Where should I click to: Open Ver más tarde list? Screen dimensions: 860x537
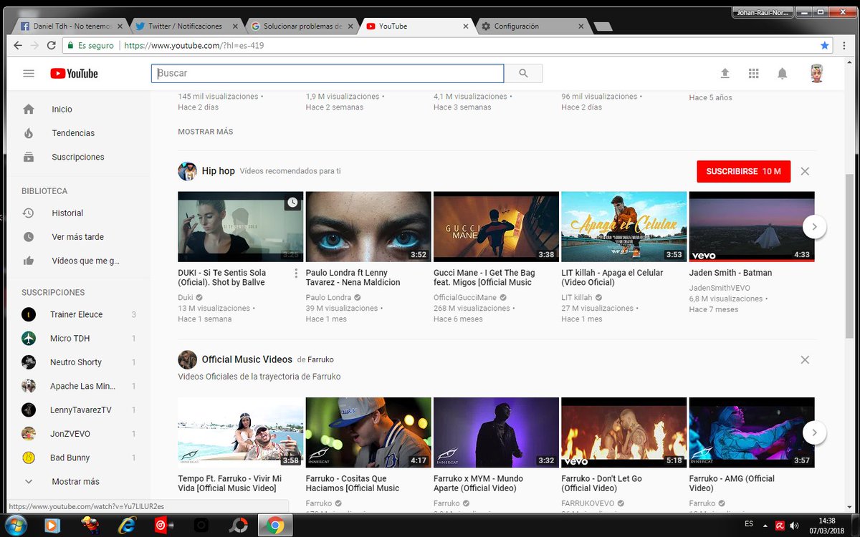coord(79,237)
